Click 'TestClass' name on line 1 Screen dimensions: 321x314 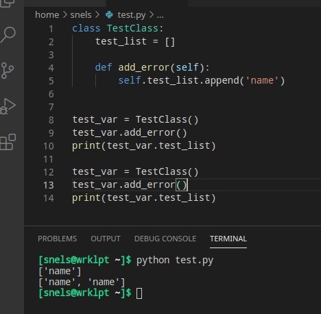[132, 29]
